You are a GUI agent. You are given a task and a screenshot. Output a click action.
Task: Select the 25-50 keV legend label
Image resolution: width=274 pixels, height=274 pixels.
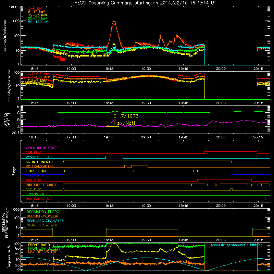point(38,18)
